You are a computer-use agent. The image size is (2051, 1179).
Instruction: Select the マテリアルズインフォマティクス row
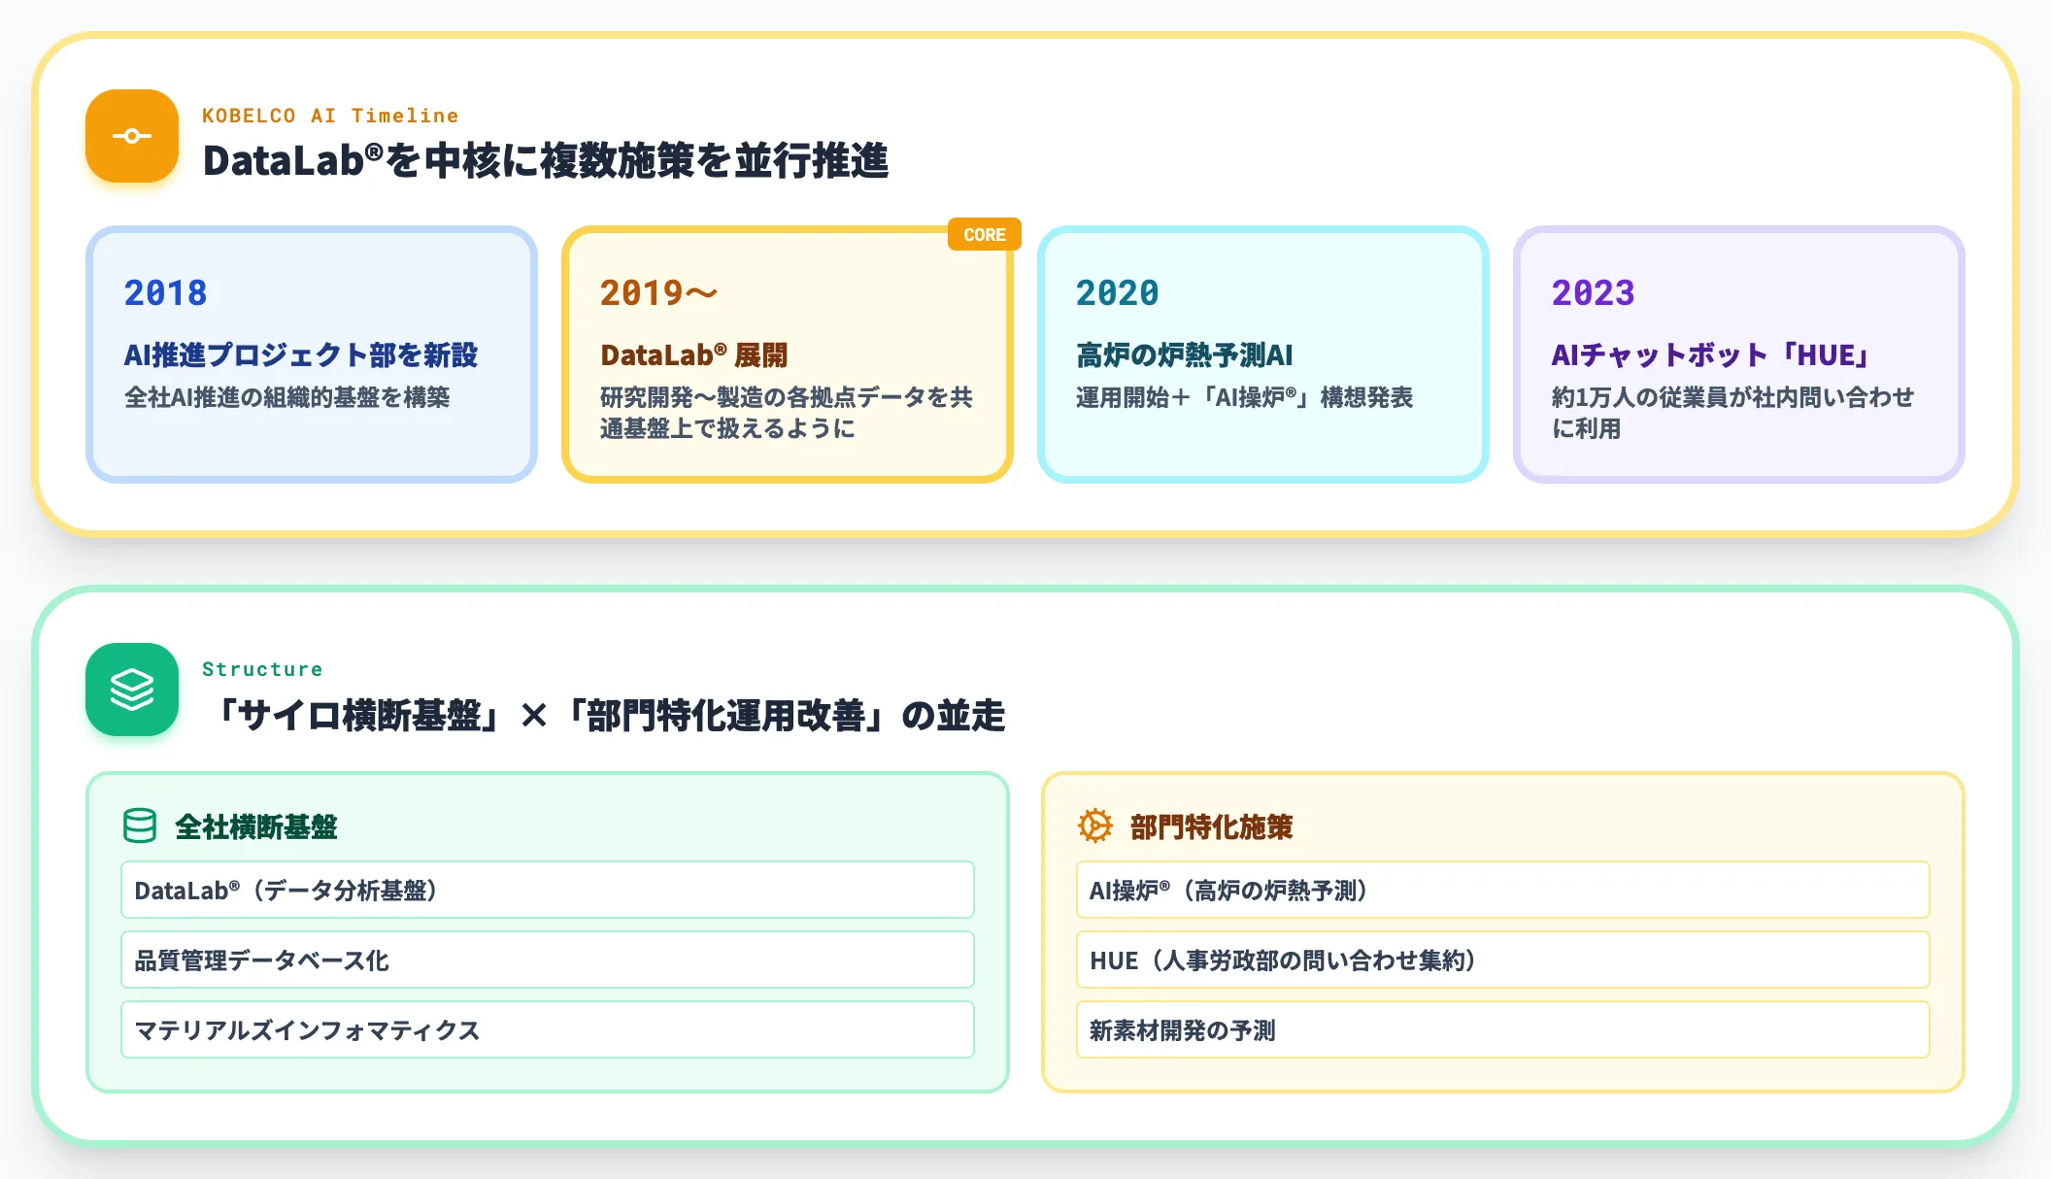[x=548, y=1029]
